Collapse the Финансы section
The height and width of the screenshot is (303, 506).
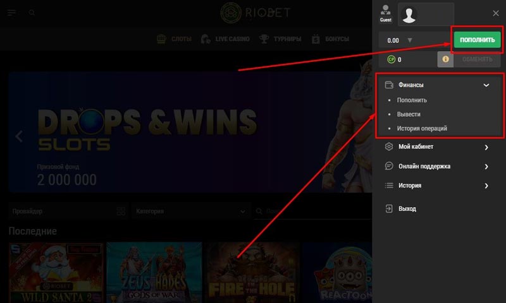click(x=486, y=85)
